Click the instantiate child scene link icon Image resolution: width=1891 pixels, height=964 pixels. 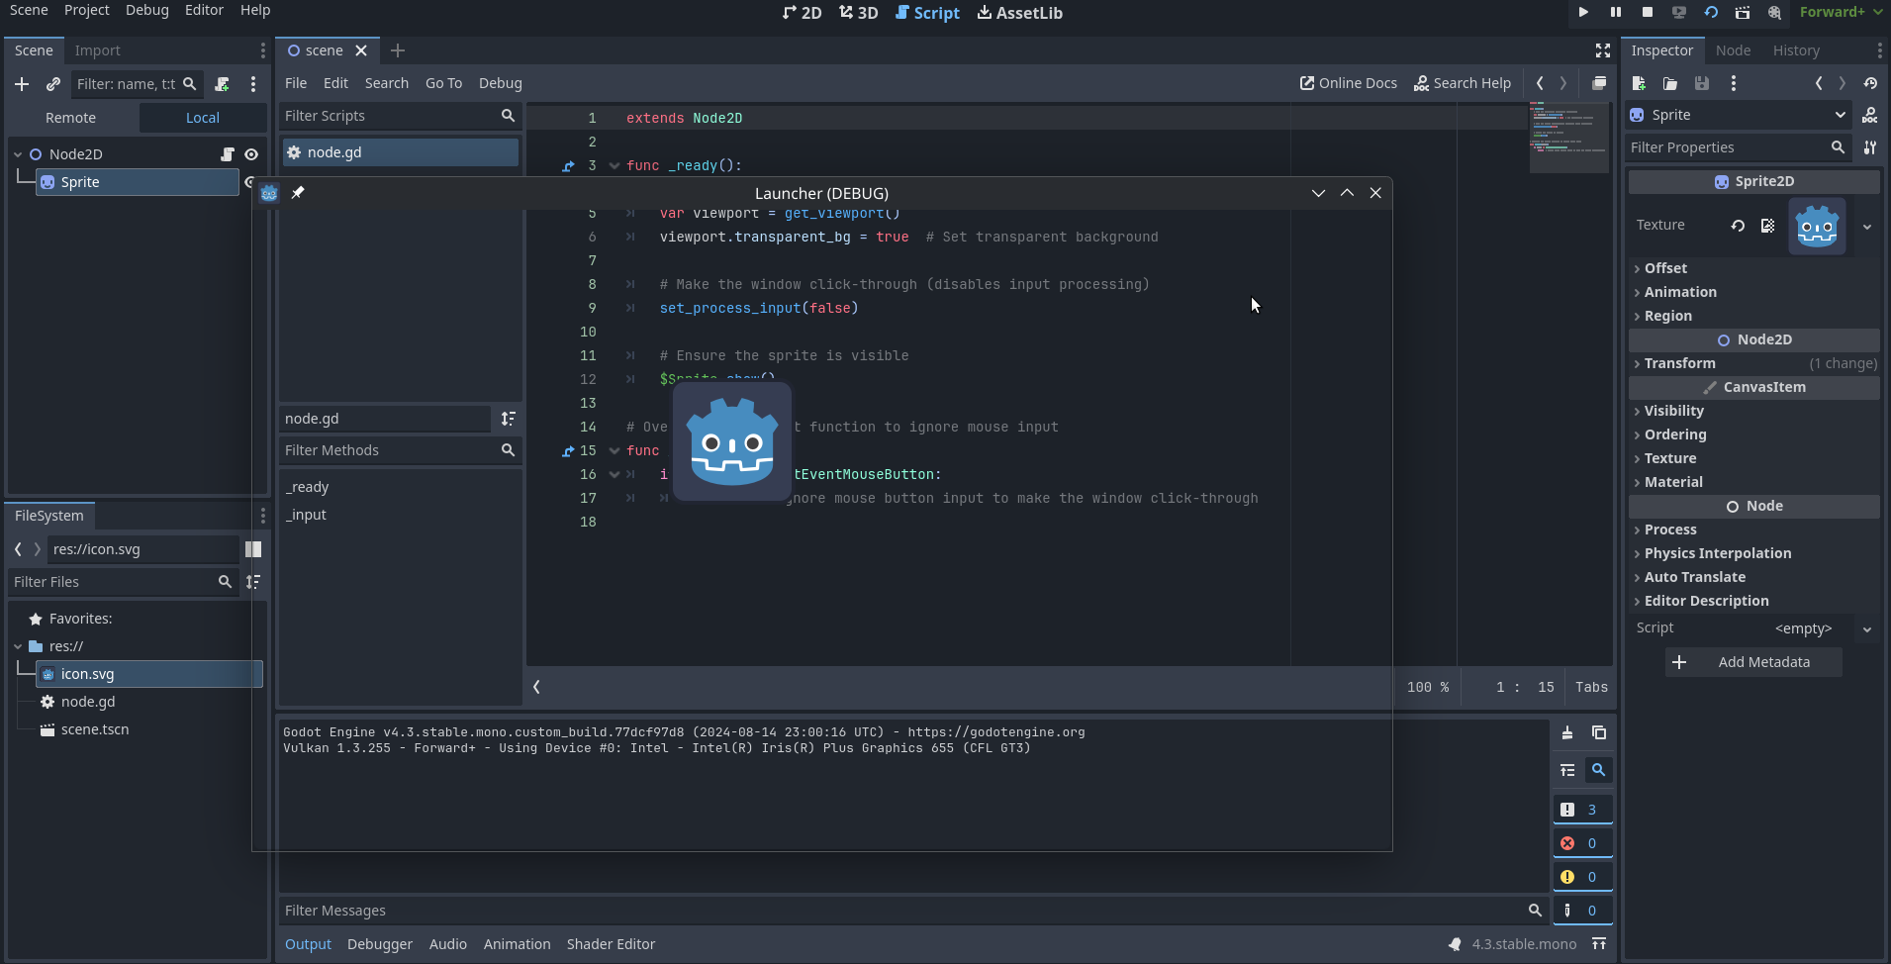[x=53, y=84]
